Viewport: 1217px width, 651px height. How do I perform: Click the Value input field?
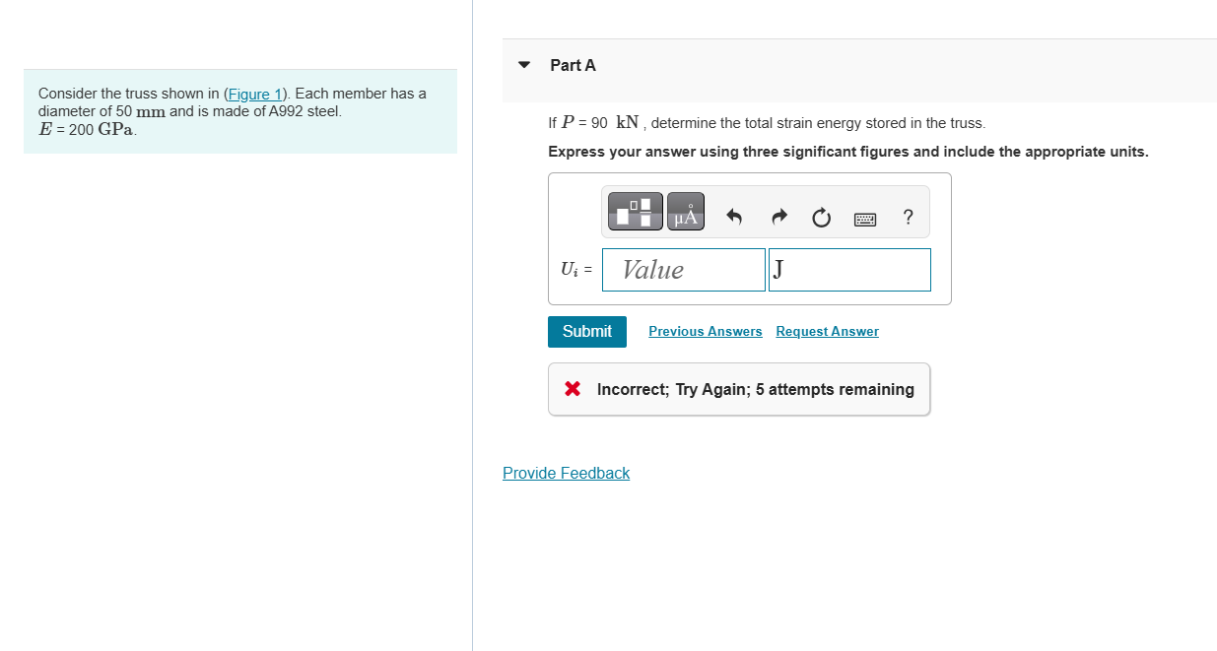click(x=684, y=270)
